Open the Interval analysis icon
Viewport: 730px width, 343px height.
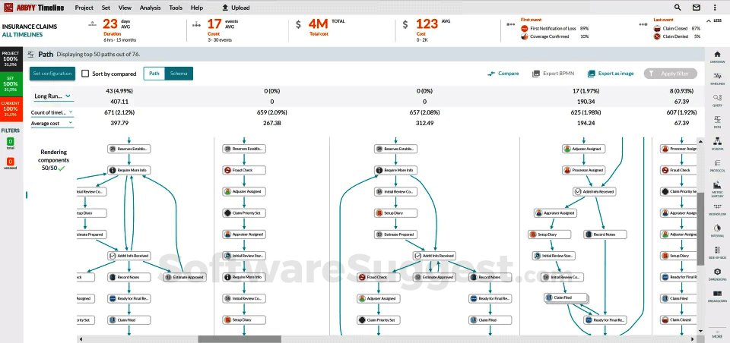[x=717, y=231]
